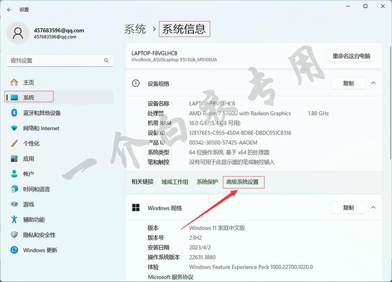Maximize the Settings window
The image size is (392, 282).
365,6
